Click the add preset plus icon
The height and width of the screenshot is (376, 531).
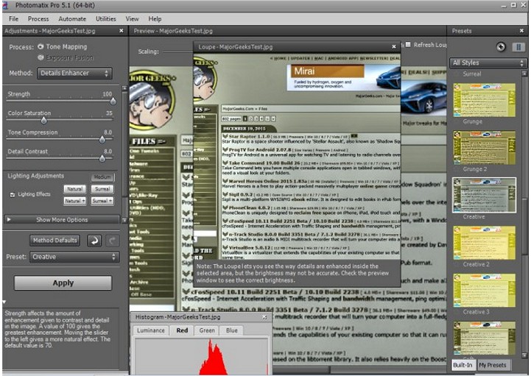501,46
